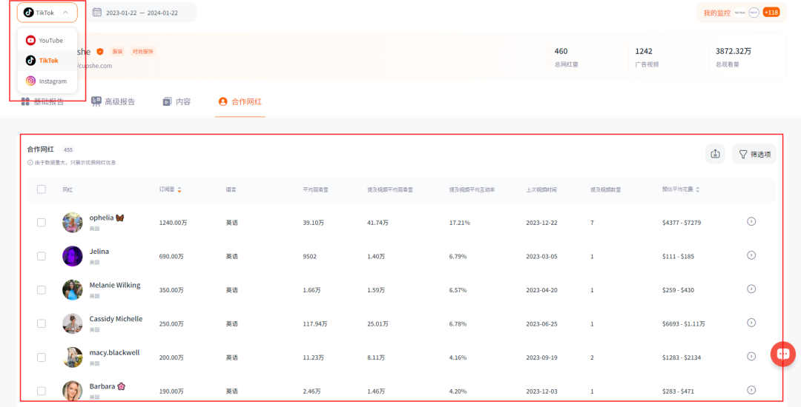Choose Instagram from the platform list
Screen dimensions: 801x407
click(x=47, y=81)
